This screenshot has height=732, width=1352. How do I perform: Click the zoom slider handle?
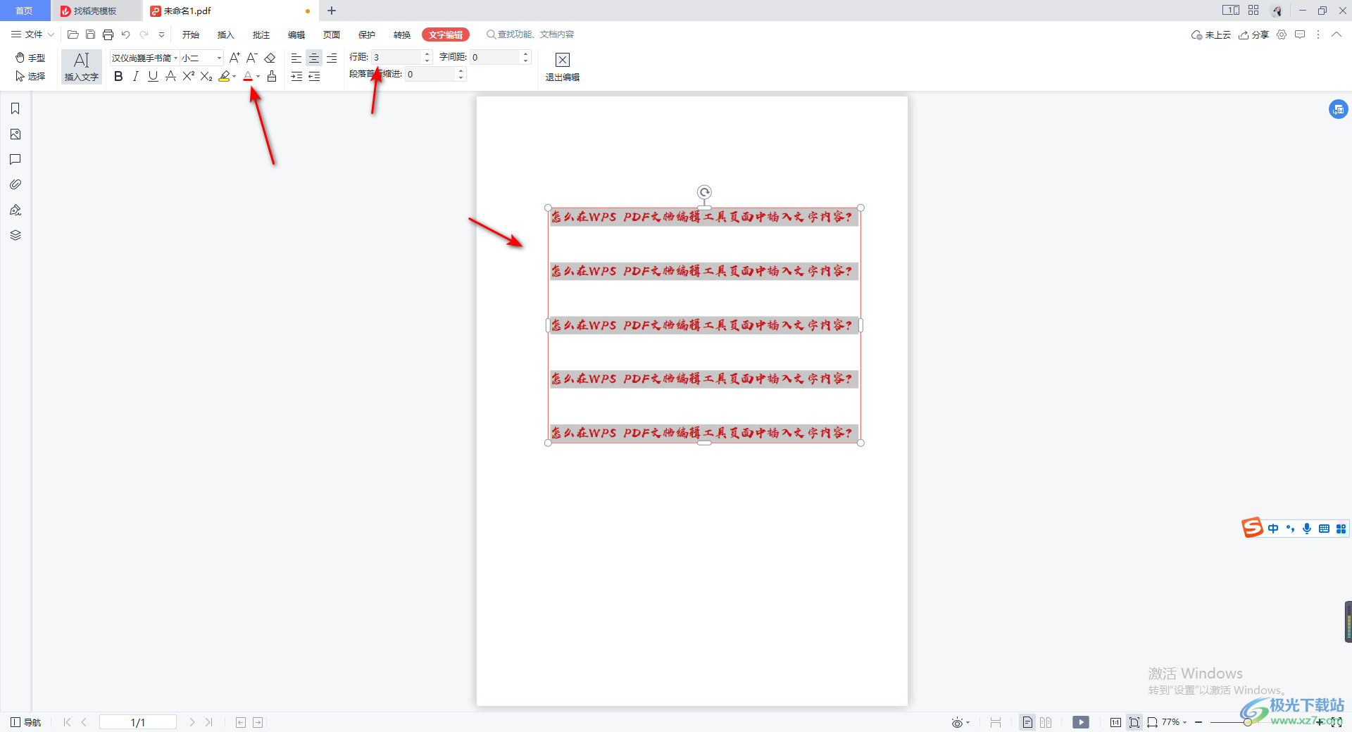coord(1247,722)
